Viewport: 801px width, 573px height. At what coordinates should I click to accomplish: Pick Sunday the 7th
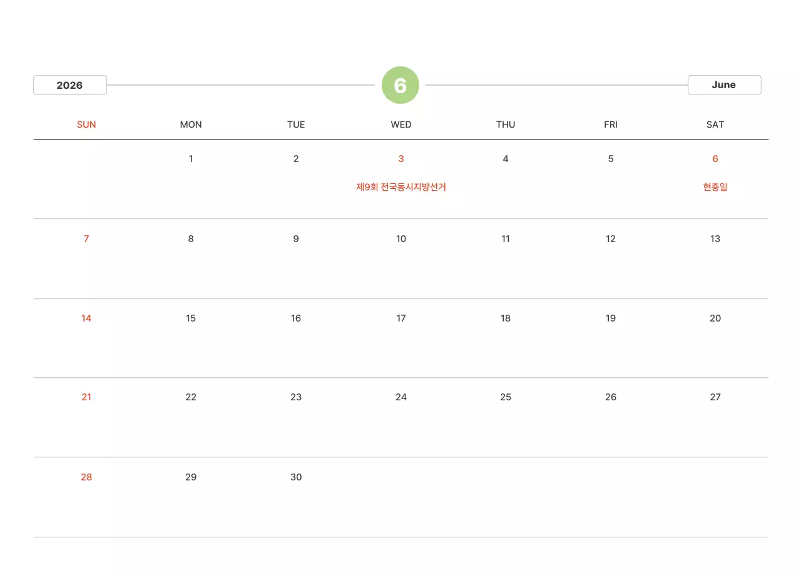(86, 239)
